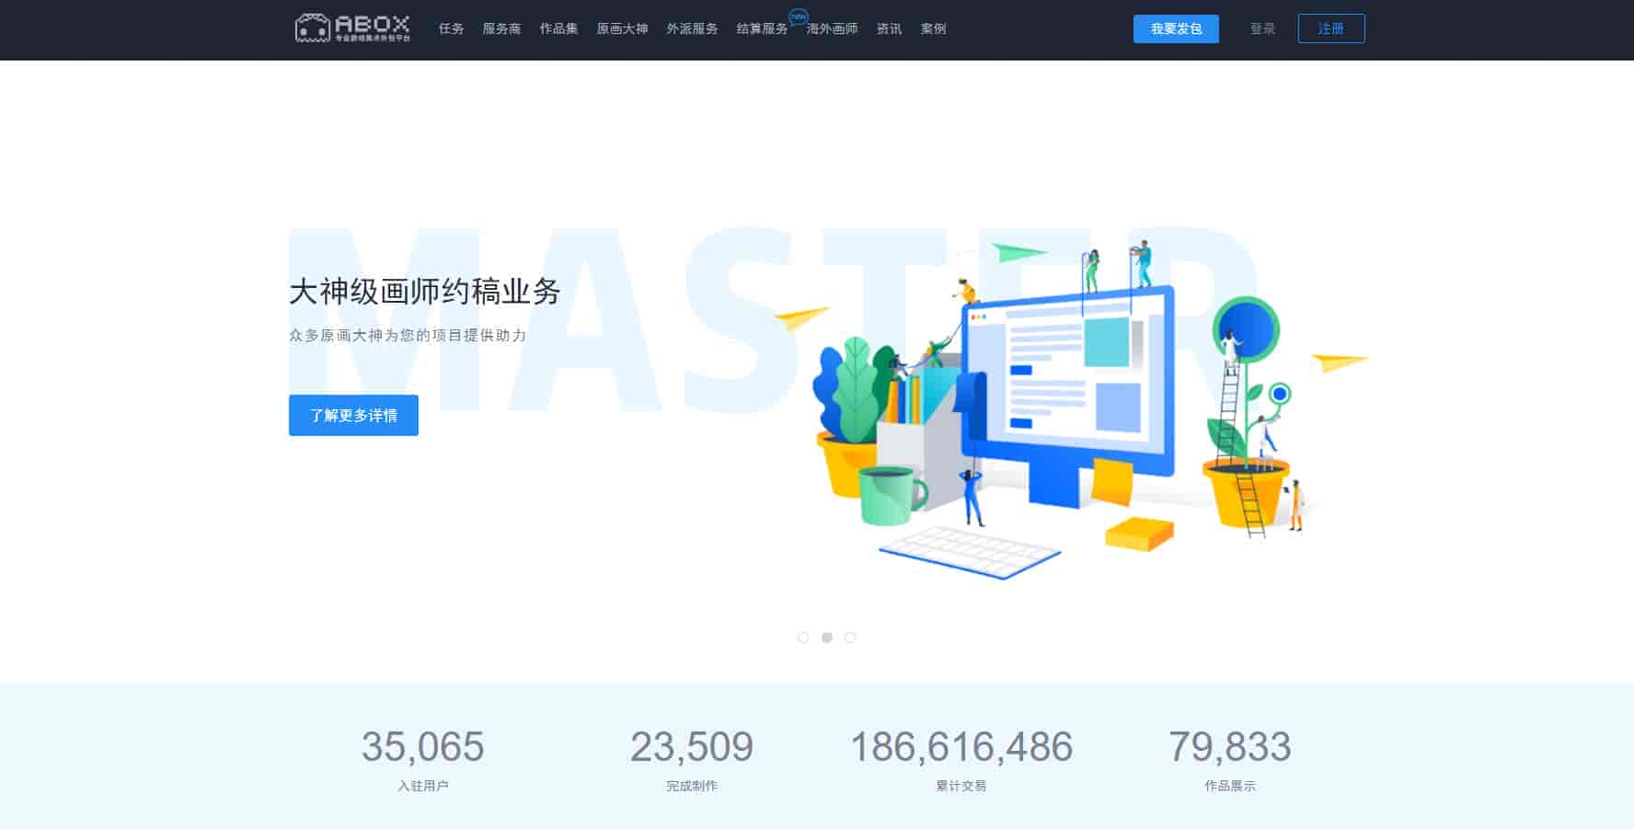Click the 注册 register button
1634x829 pixels.
(1331, 29)
